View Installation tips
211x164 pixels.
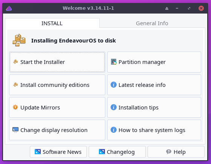pyautogui.click(x=154, y=108)
